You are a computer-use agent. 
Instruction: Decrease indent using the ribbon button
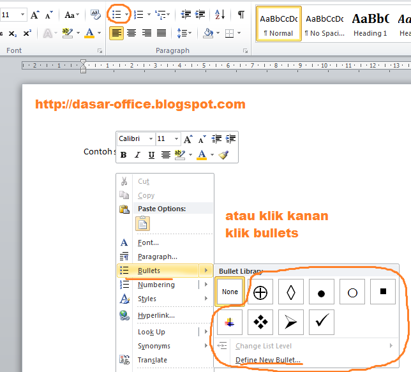coord(186,15)
